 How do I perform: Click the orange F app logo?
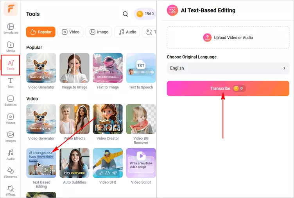tap(11, 9)
